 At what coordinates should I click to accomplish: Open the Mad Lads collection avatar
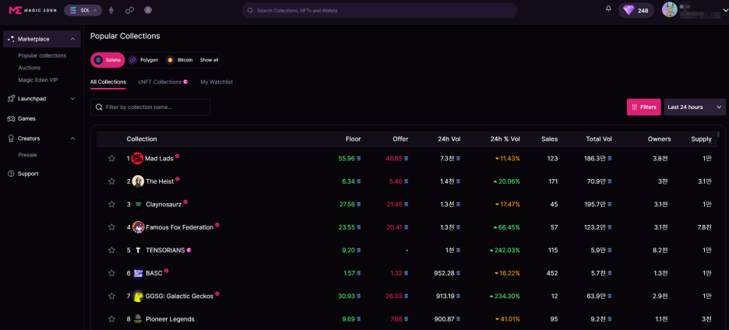point(138,159)
